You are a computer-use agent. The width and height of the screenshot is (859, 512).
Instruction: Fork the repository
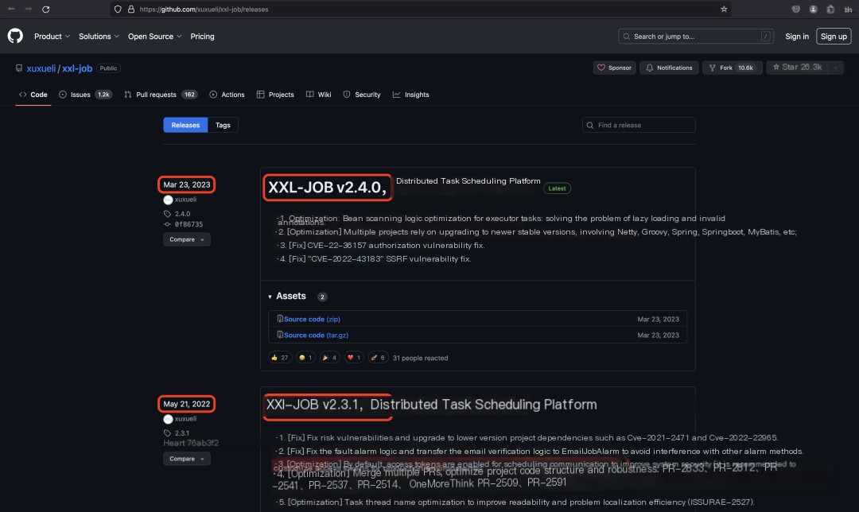point(732,68)
